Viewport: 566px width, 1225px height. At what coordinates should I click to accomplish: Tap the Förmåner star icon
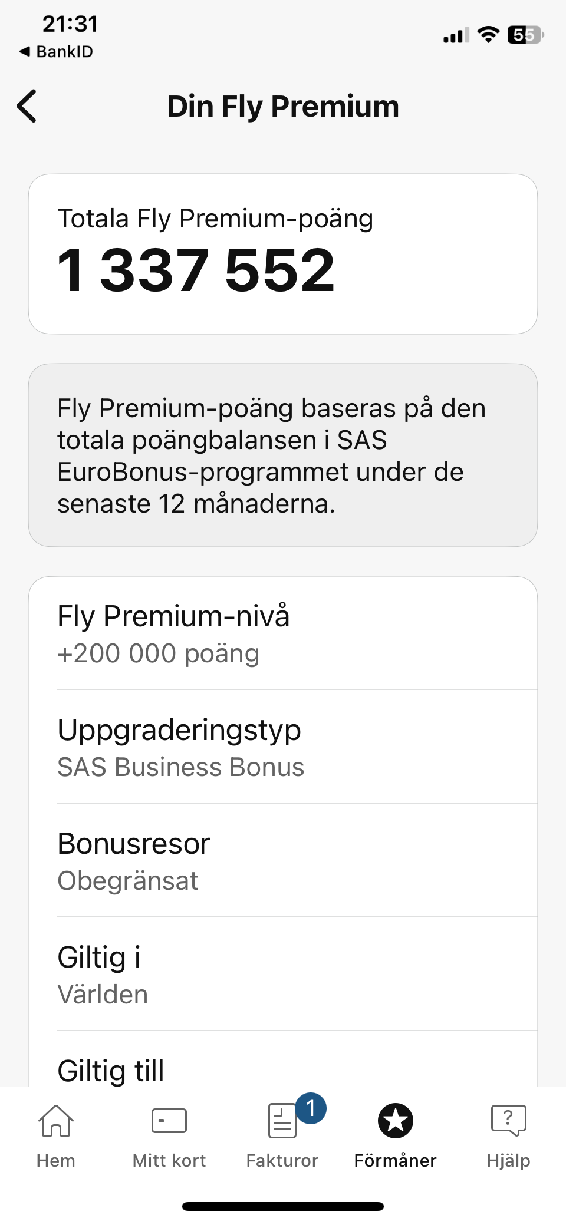point(395,1120)
